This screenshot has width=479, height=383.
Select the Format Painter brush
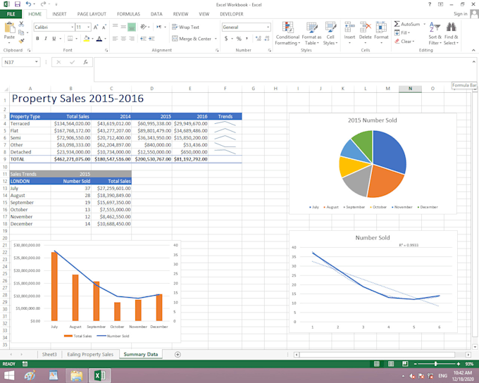(x=21, y=41)
